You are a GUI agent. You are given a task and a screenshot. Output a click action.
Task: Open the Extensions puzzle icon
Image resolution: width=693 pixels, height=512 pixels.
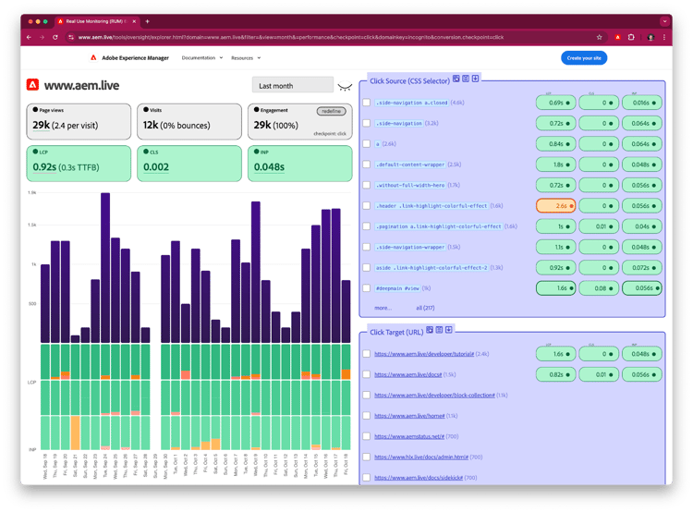click(631, 38)
